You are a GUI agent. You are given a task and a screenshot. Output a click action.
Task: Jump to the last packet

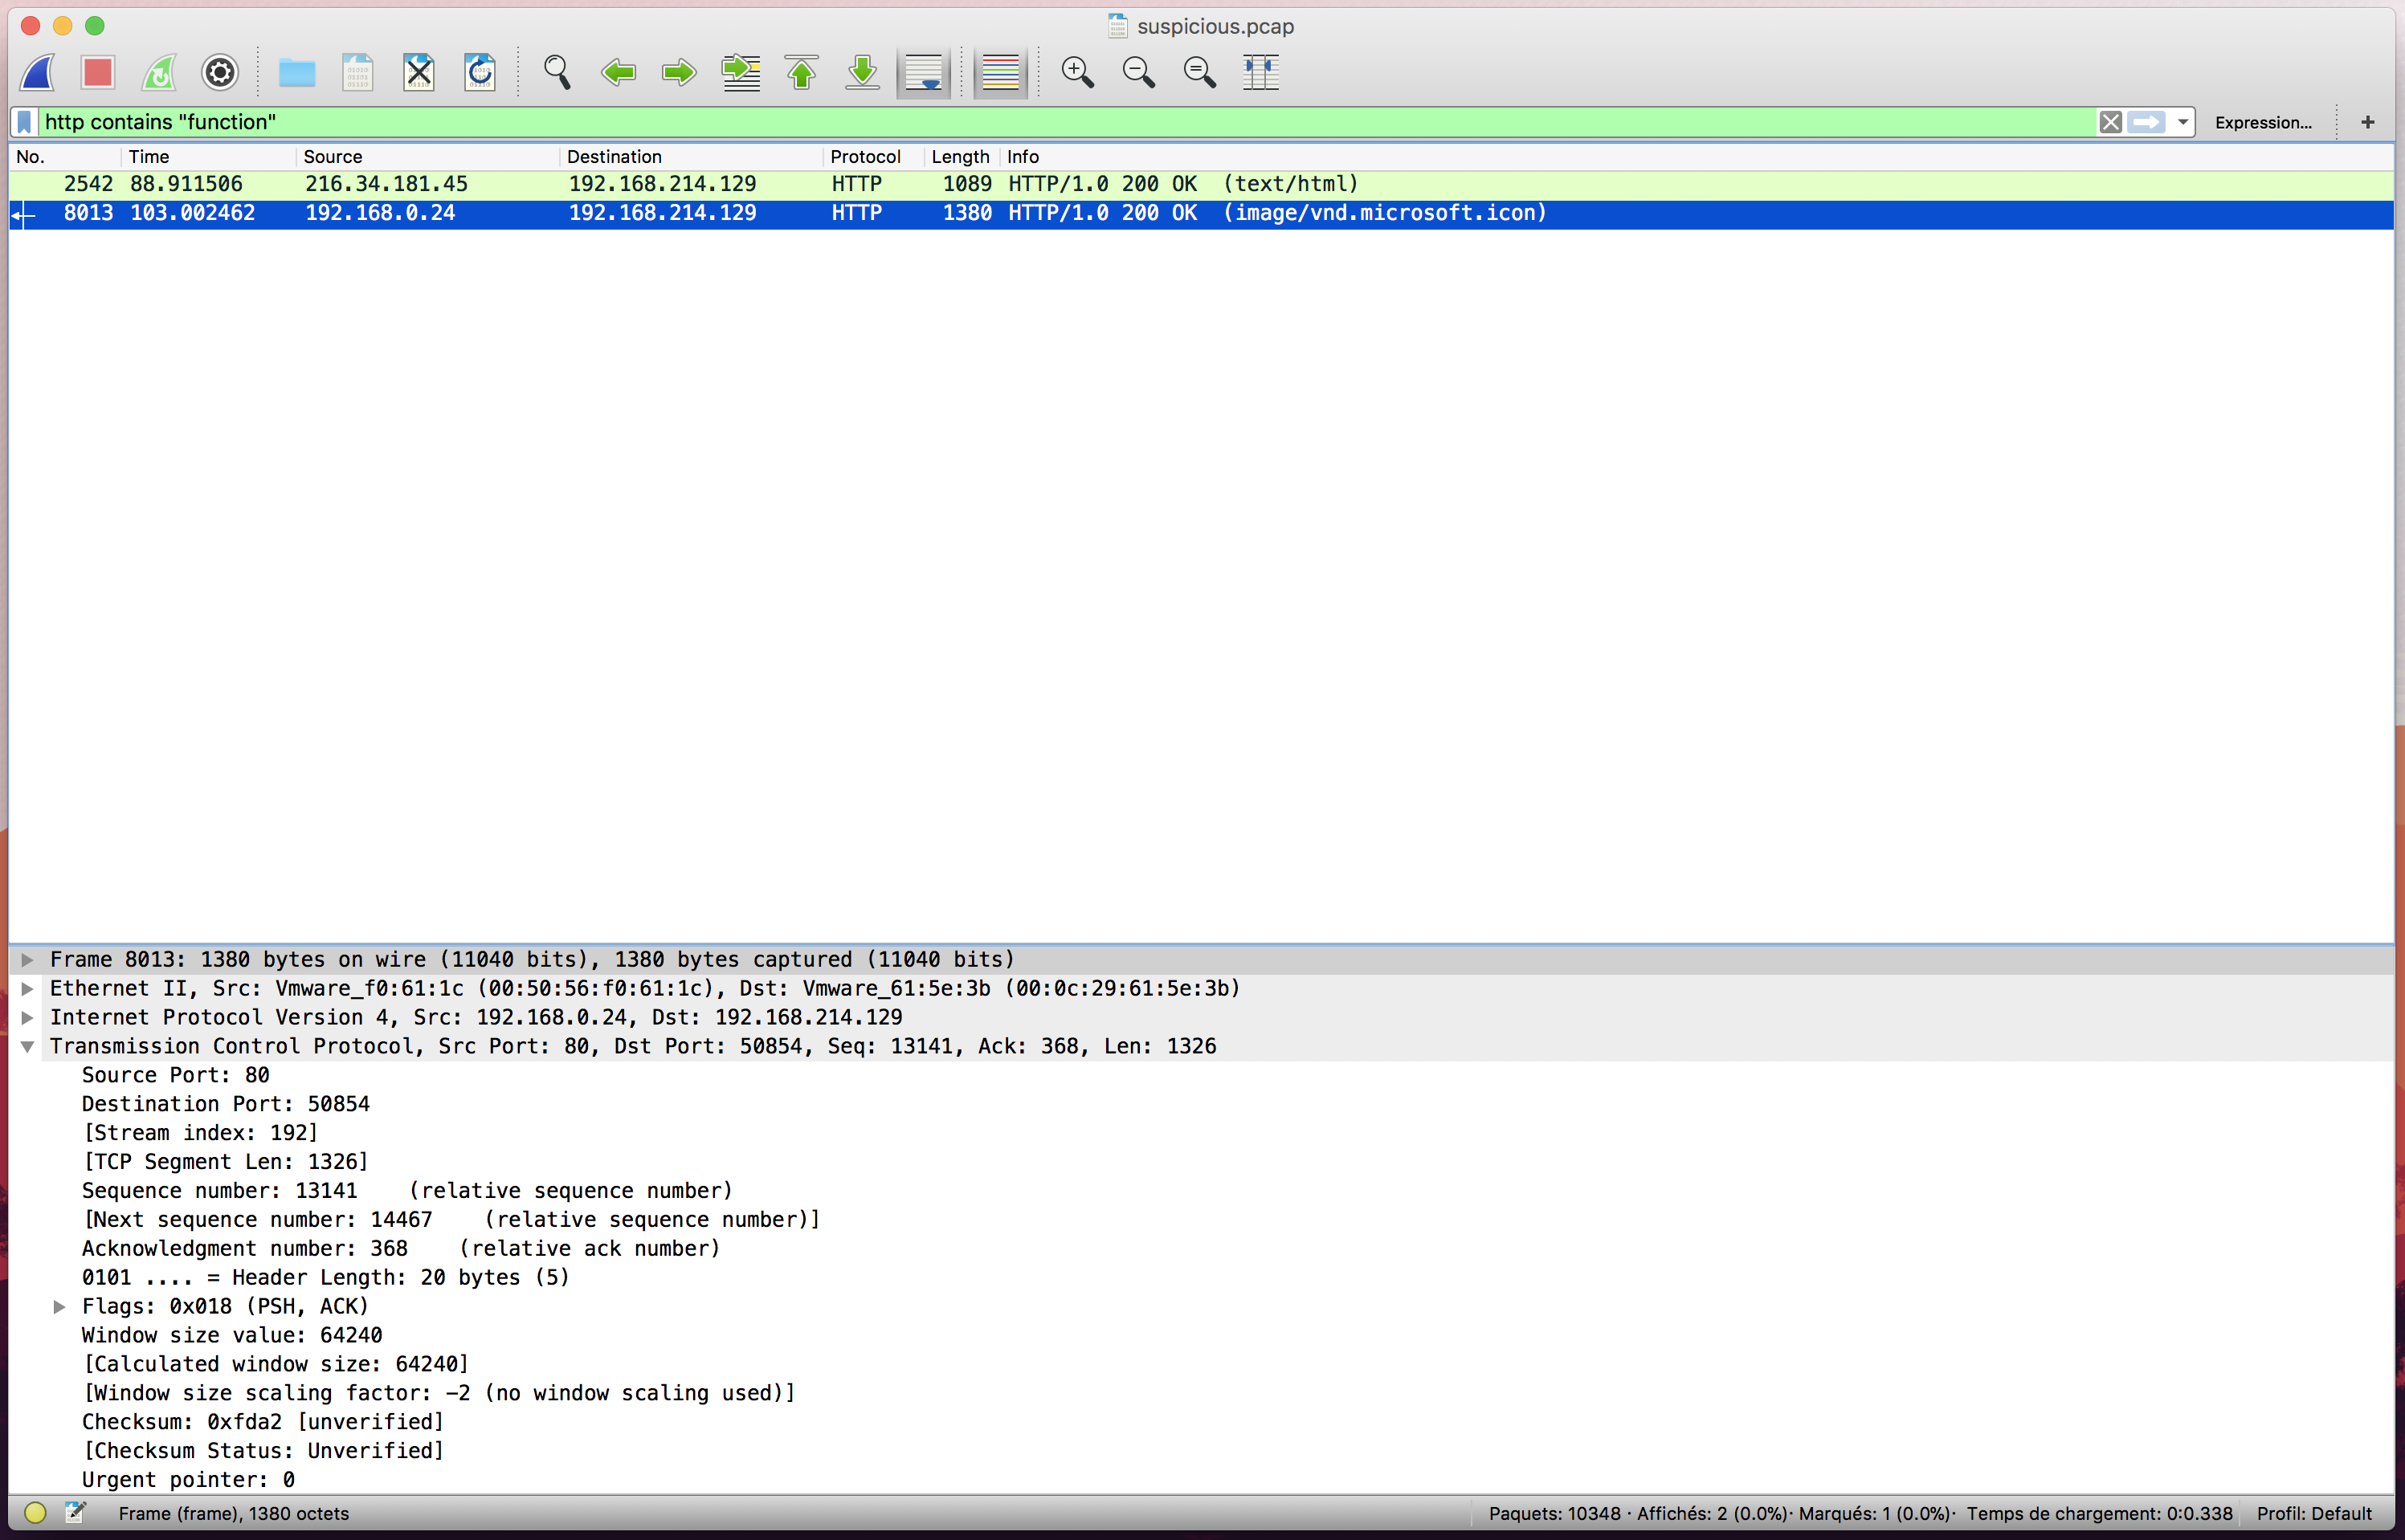pyautogui.click(x=861, y=72)
